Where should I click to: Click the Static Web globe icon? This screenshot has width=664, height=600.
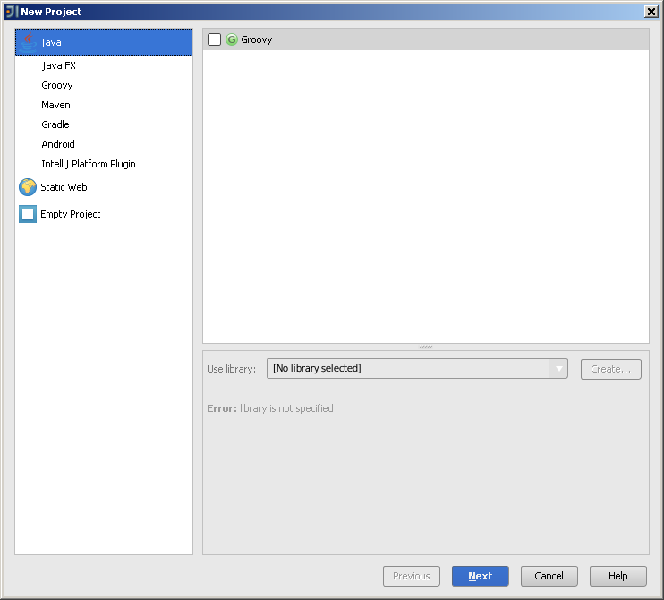(x=28, y=187)
